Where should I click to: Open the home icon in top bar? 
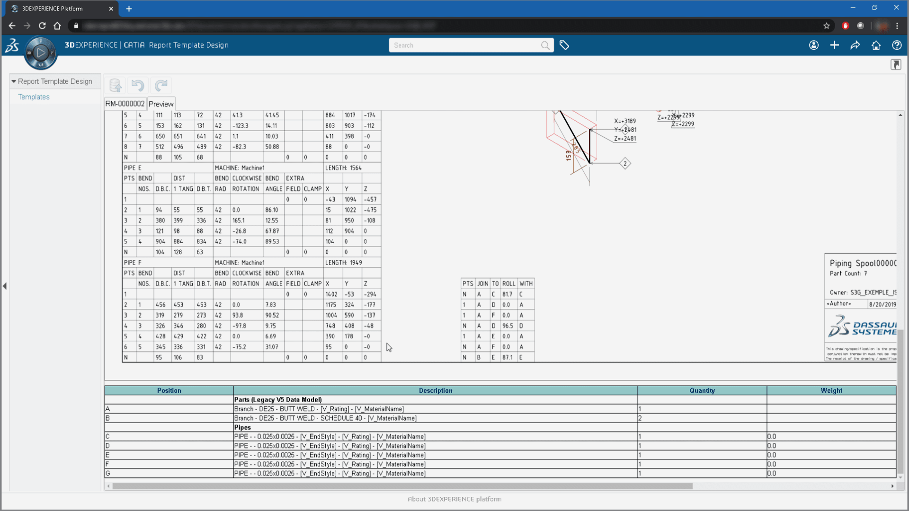tap(876, 45)
